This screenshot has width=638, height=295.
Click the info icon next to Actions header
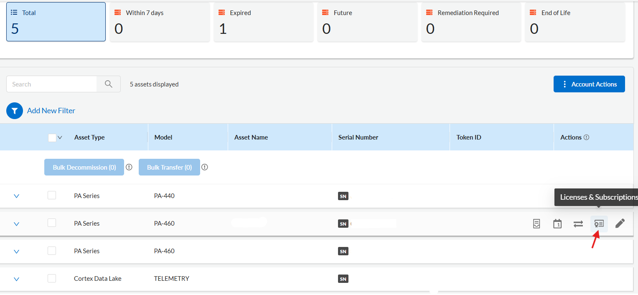tap(586, 137)
